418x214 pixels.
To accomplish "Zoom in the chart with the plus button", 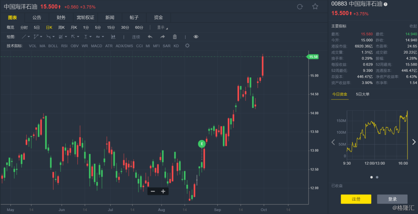I will tap(163, 191).
